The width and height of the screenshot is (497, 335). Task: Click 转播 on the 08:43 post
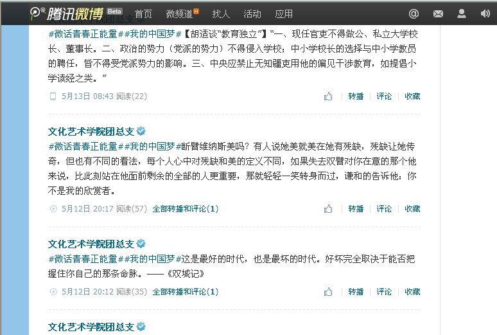pos(356,96)
